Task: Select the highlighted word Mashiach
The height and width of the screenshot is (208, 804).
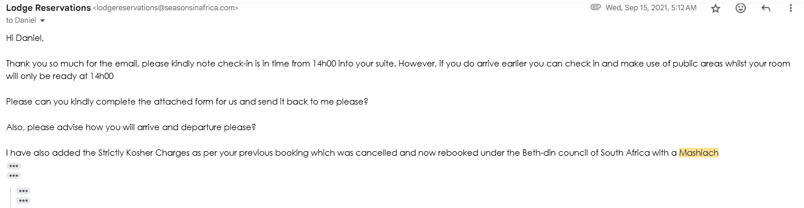Action: (x=698, y=153)
